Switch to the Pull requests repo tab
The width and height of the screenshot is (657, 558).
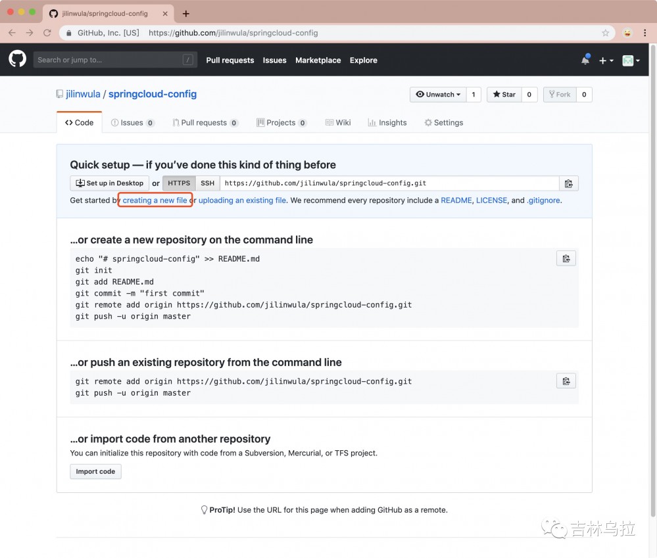(205, 123)
